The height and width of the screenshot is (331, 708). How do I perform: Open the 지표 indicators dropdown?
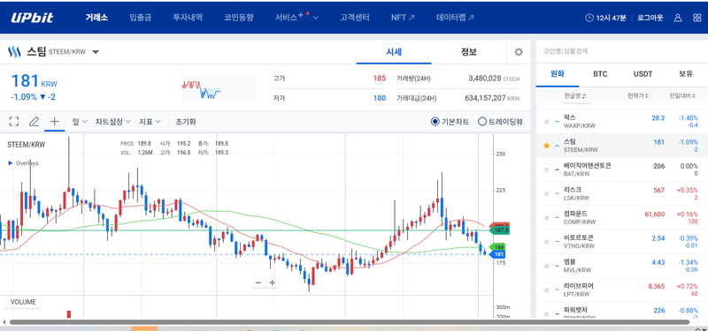point(150,122)
